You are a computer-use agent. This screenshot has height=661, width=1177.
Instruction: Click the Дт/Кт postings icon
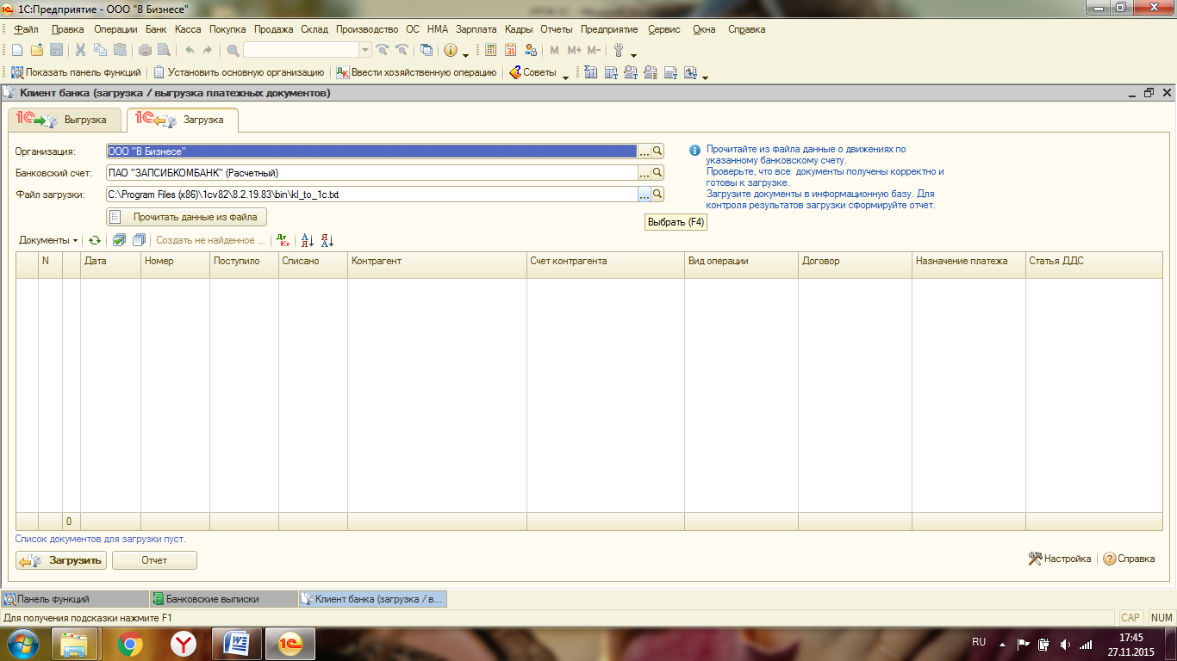pyautogui.click(x=283, y=240)
